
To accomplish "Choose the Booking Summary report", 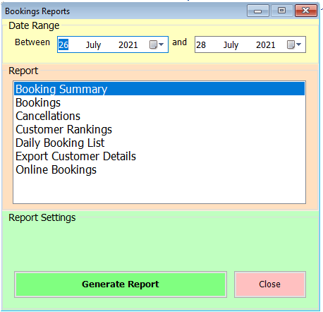I will pyautogui.click(x=159, y=89).
